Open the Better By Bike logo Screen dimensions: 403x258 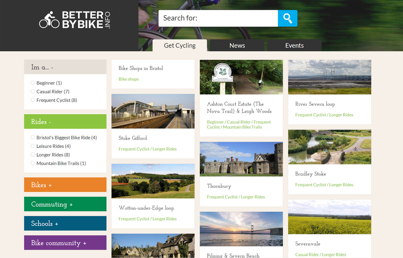[75, 20]
